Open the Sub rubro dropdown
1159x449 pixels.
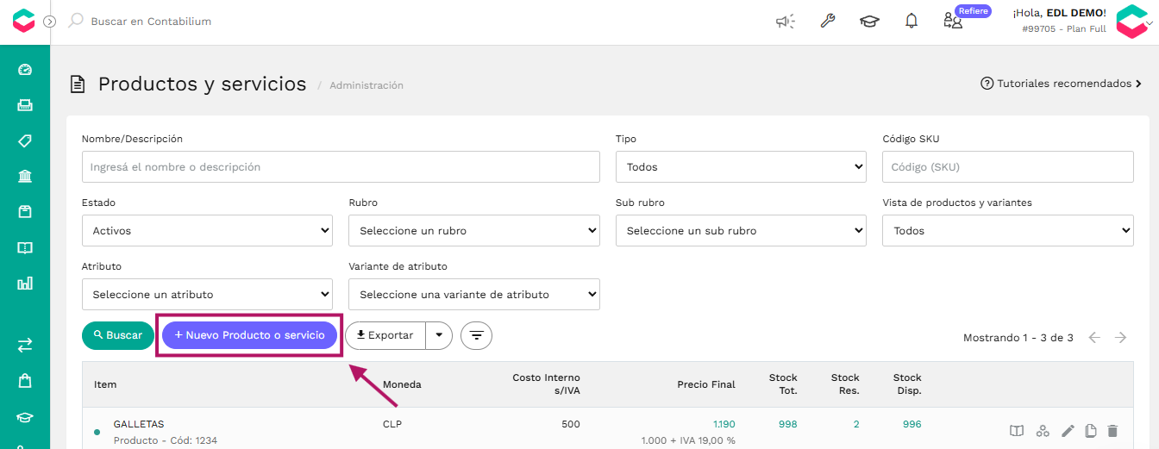(741, 231)
